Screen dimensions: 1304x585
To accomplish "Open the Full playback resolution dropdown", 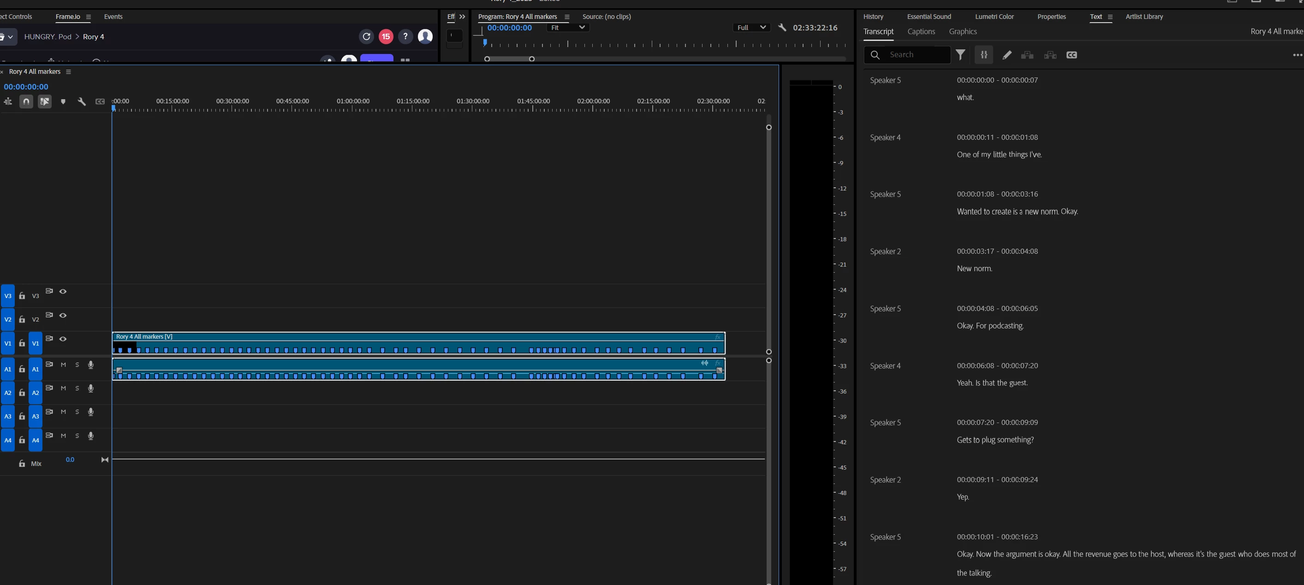I will point(751,28).
